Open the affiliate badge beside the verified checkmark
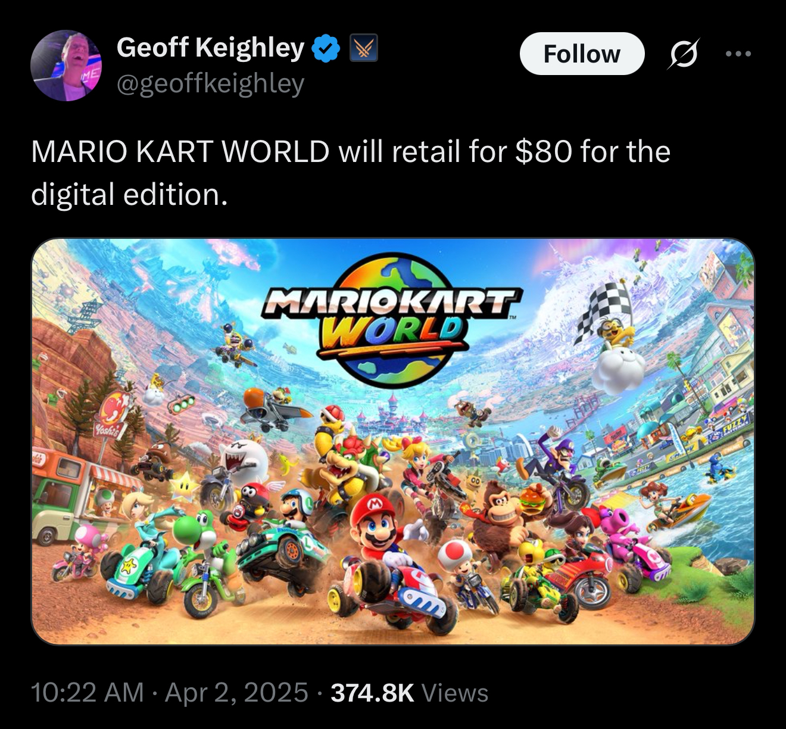The image size is (786, 729). 363,49
